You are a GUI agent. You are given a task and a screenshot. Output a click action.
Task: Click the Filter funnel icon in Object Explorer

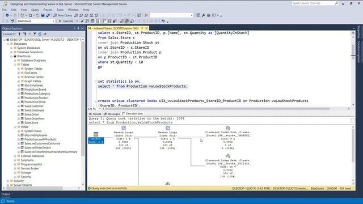pyautogui.click(x=35, y=34)
